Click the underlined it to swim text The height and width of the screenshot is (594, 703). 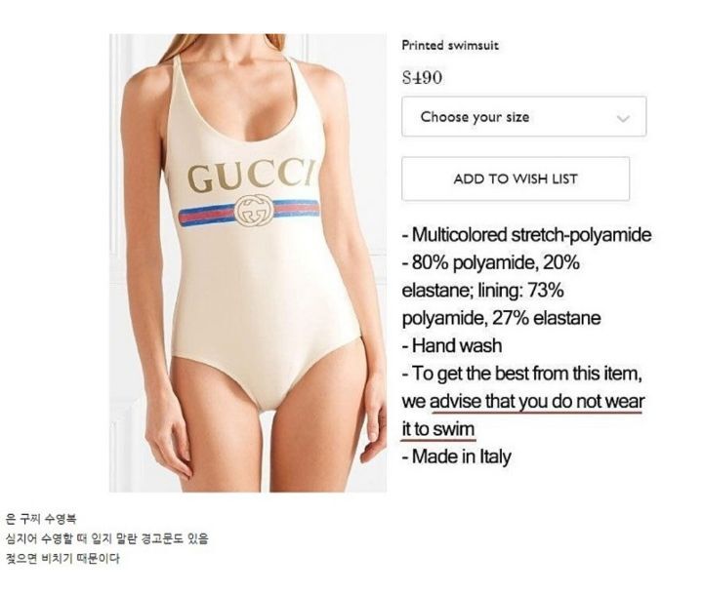tap(438, 429)
